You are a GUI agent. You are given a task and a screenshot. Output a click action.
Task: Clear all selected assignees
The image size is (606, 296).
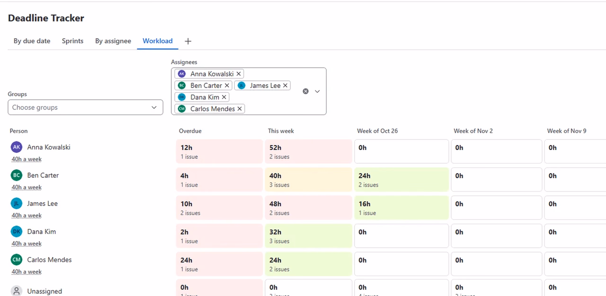(305, 91)
